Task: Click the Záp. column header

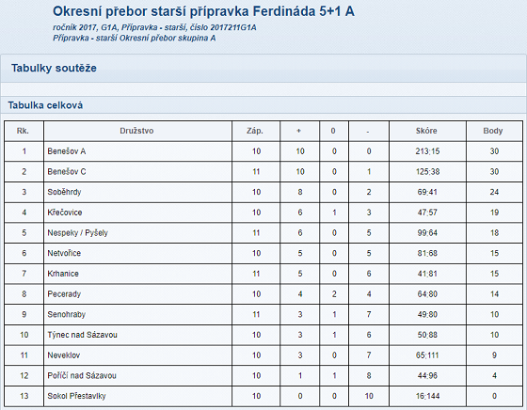Action: (x=255, y=131)
